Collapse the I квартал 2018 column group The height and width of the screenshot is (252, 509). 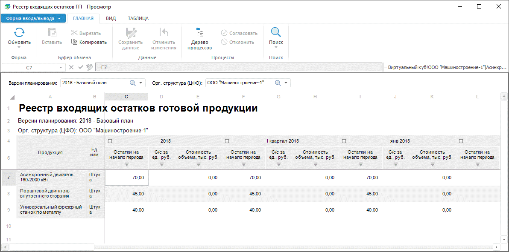tap(227, 141)
